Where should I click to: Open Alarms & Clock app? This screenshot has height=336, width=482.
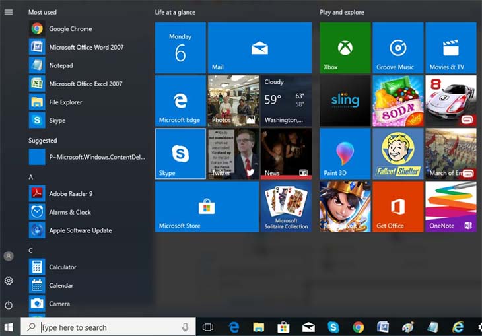click(89, 212)
